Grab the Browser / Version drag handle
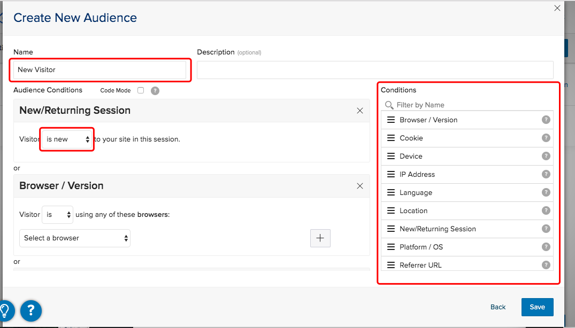Image resolution: width=575 pixels, height=328 pixels. pos(391,120)
